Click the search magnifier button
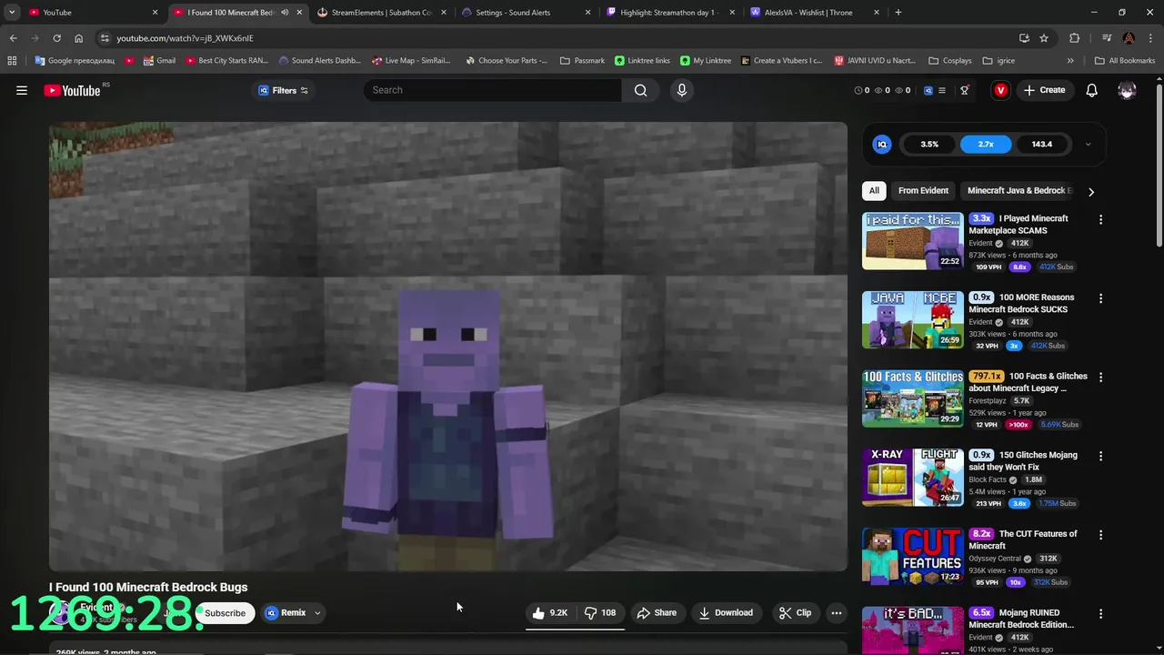The height and width of the screenshot is (655, 1164). pyautogui.click(x=641, y=90)
